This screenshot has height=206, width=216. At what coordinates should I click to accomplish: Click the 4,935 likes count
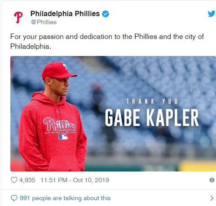pyautogui.click(x=27, y=180)
